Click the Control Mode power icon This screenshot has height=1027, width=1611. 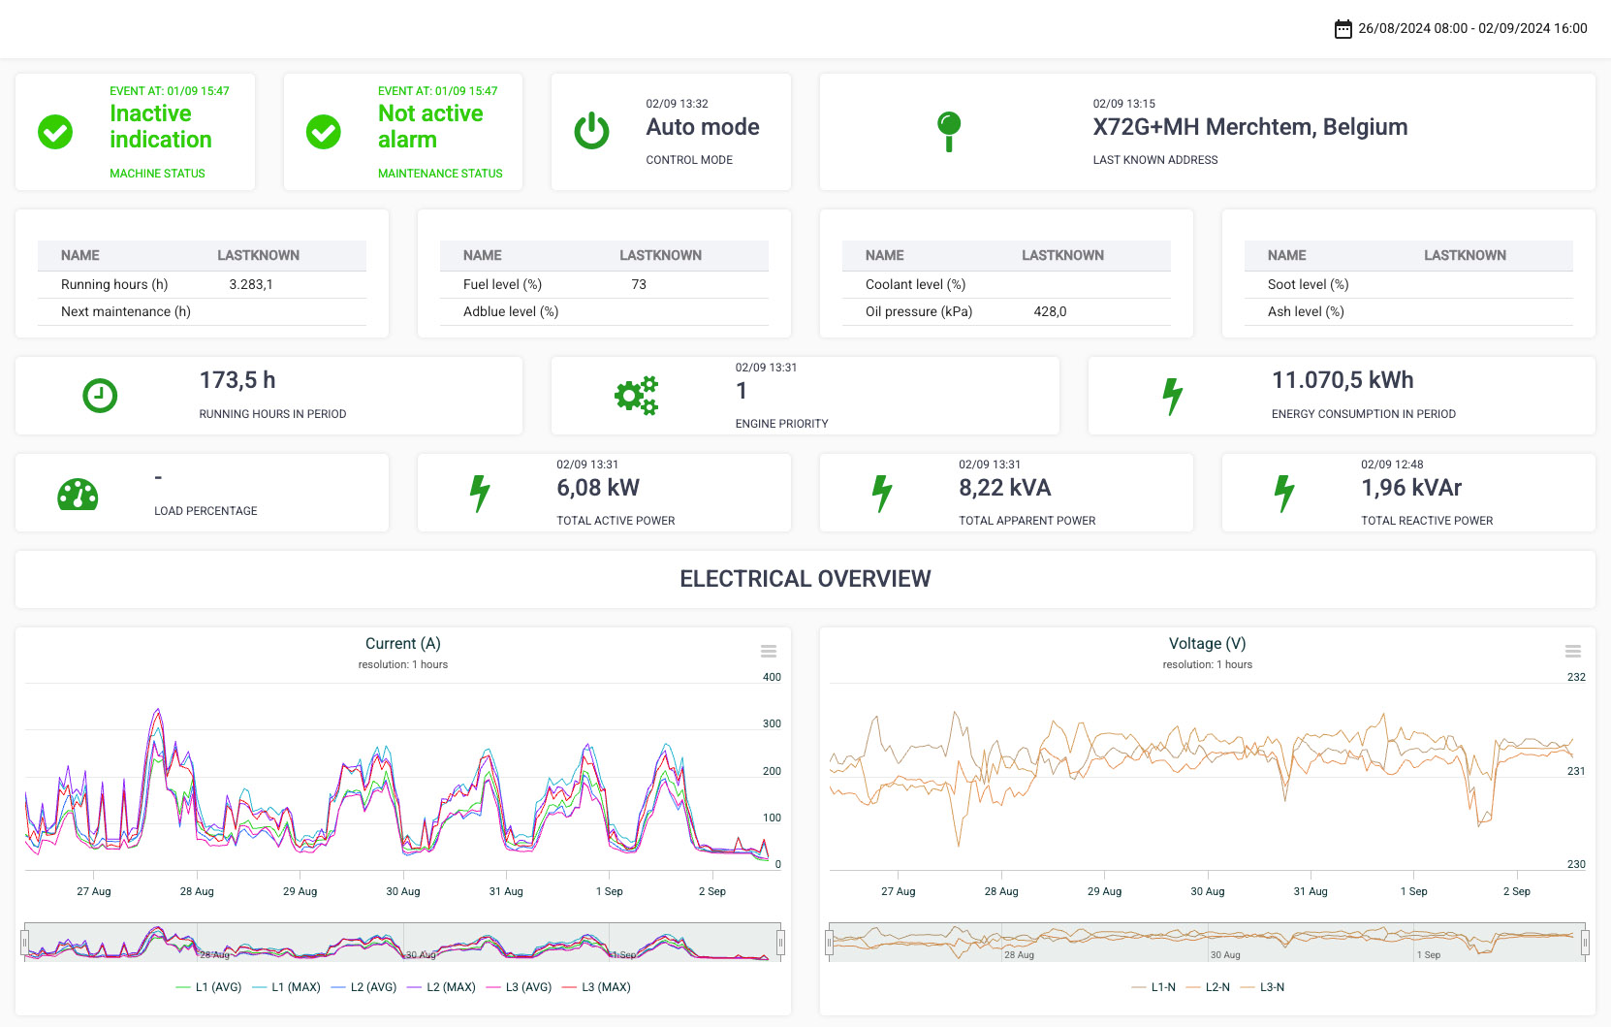(x=591, y=132)
